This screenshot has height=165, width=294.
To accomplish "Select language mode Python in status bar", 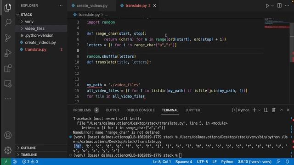I will [227, 162].
